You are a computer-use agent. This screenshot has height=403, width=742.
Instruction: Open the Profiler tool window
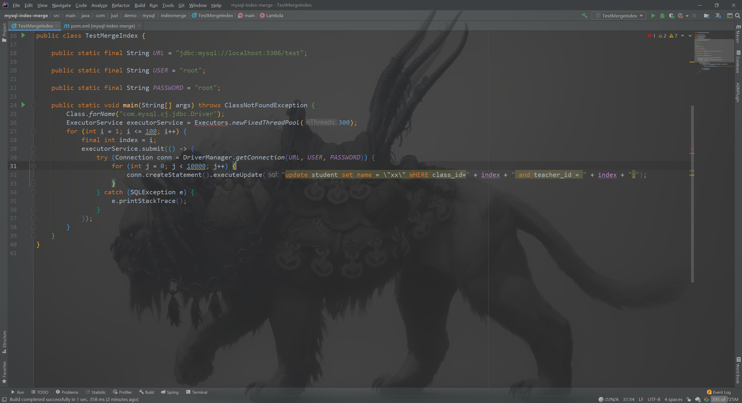tap(123, 392)
